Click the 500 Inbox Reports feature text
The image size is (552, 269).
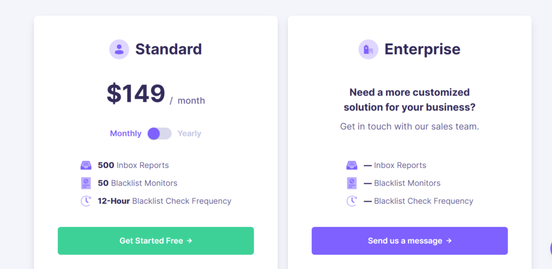tap(134, 165)
